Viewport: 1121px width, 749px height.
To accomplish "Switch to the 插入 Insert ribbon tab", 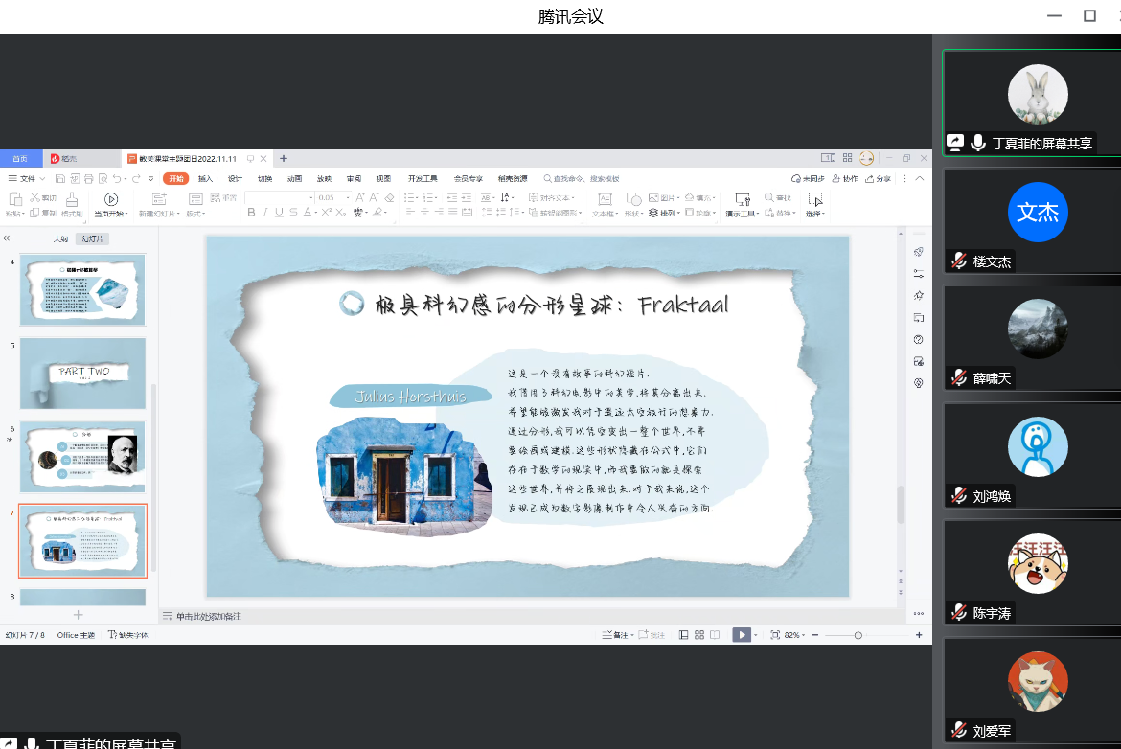I will (x=205, y=178).
